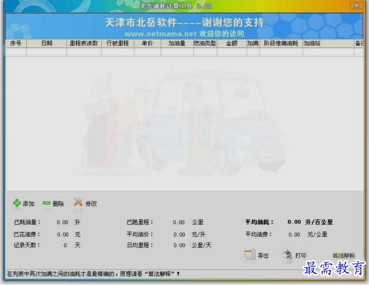Click the 天津市北岳软件 banner title

tap(141, 22)
